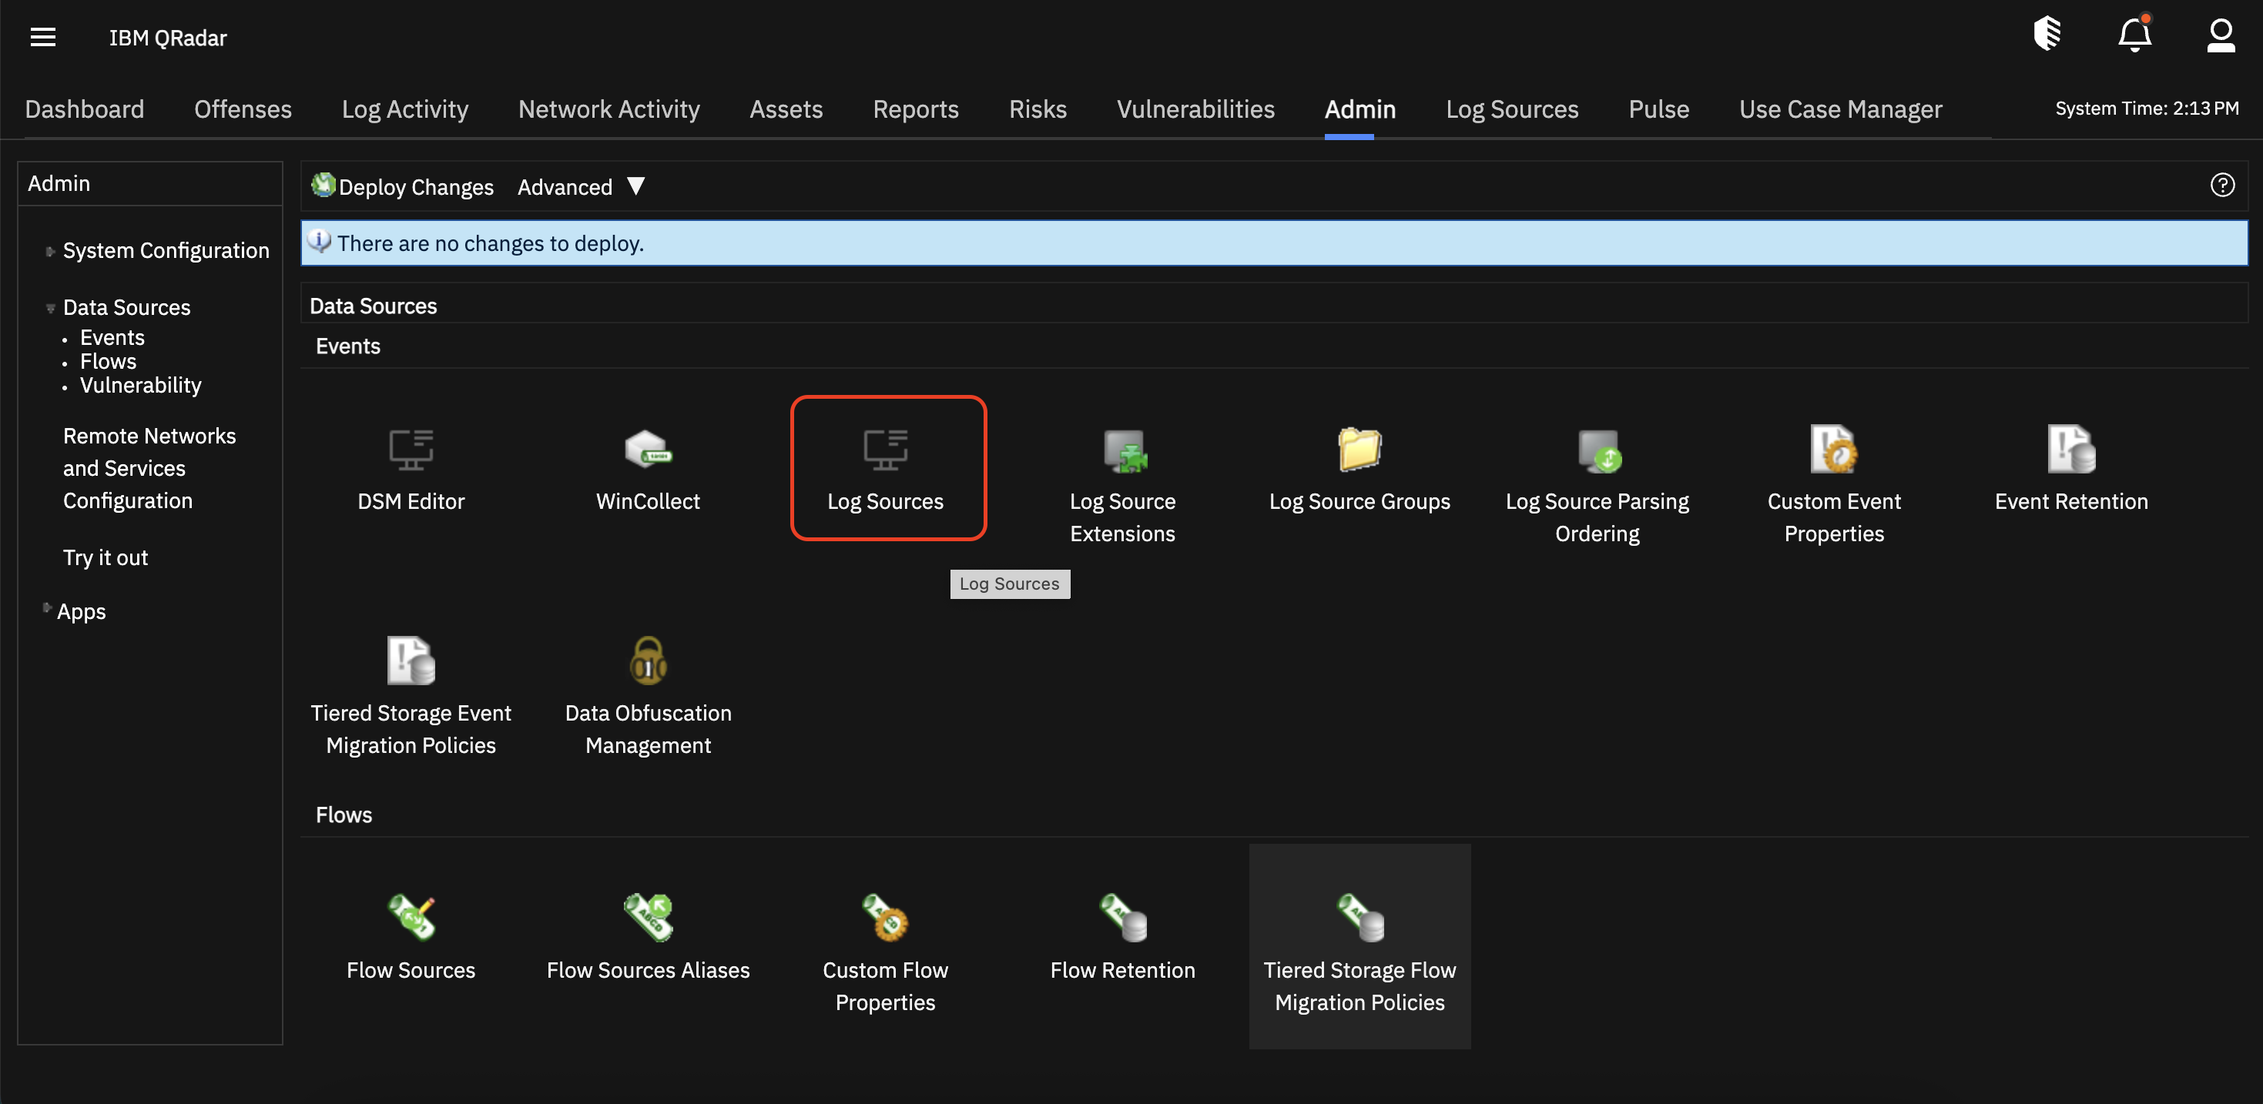The image size is (2263, 1104).
Task: Open Log Source Groups folder icon
Action: [1359, 450]
